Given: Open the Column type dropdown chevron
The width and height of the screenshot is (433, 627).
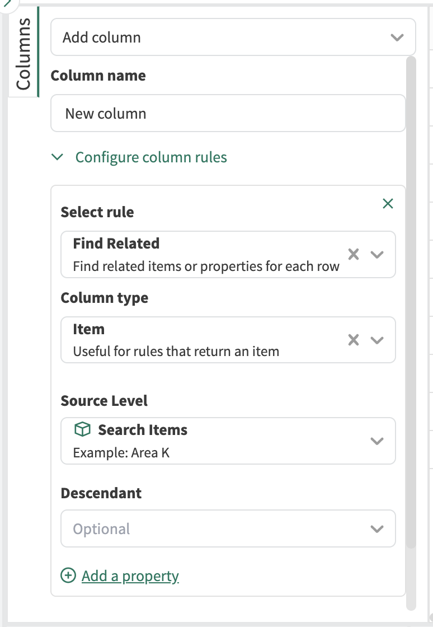Looking at the screenshot, I should (x=377, y=340).
